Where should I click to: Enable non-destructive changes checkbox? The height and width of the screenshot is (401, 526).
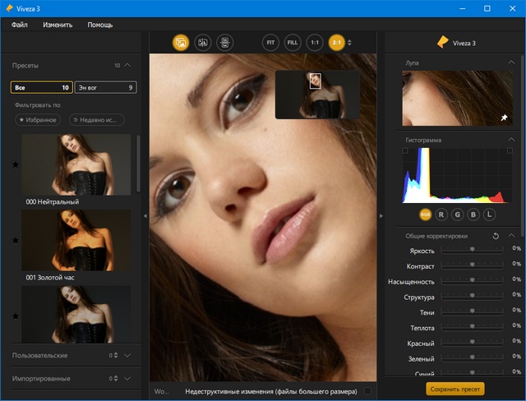coord(367,392)
